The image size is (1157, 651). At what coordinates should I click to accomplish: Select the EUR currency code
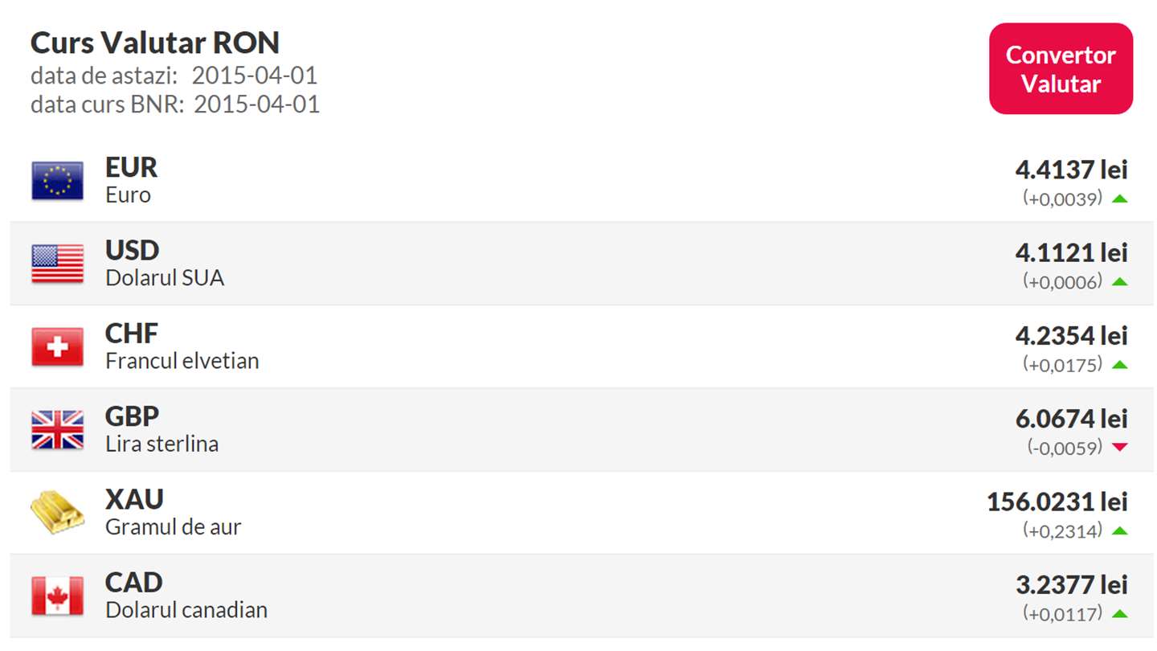[131, 167]
